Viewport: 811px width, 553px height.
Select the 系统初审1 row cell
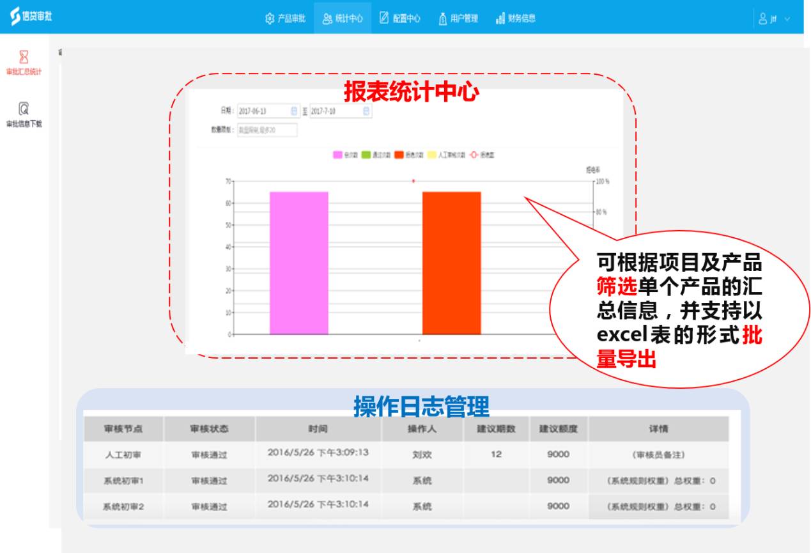coord(123,481)
